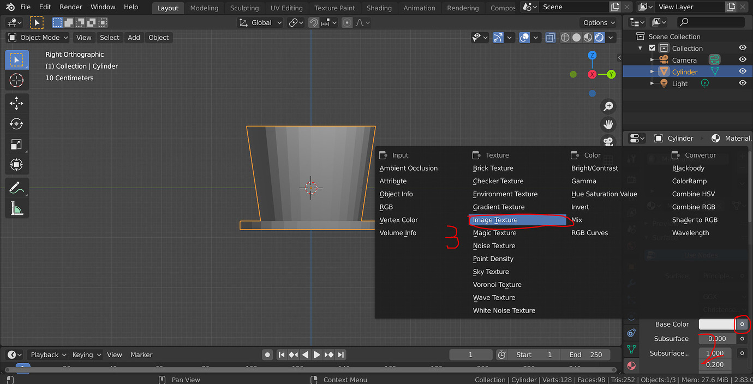Image resolution: width=753 pixels, height=384 pixels.
Task: Switch to the Shading workspace tab
Action: pos(379,8)
